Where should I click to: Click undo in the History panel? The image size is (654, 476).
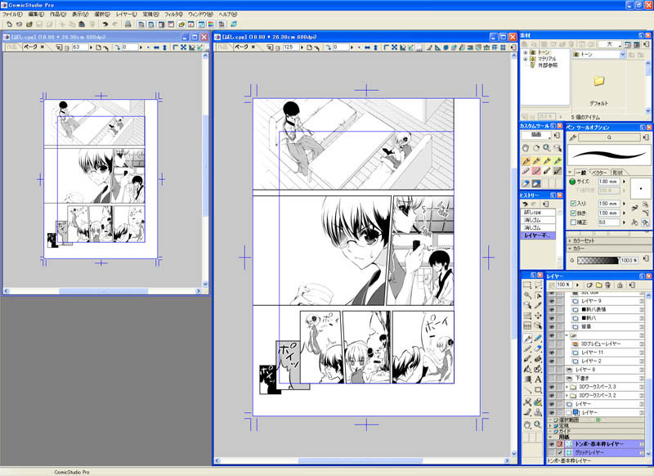[x=525, y=204]
